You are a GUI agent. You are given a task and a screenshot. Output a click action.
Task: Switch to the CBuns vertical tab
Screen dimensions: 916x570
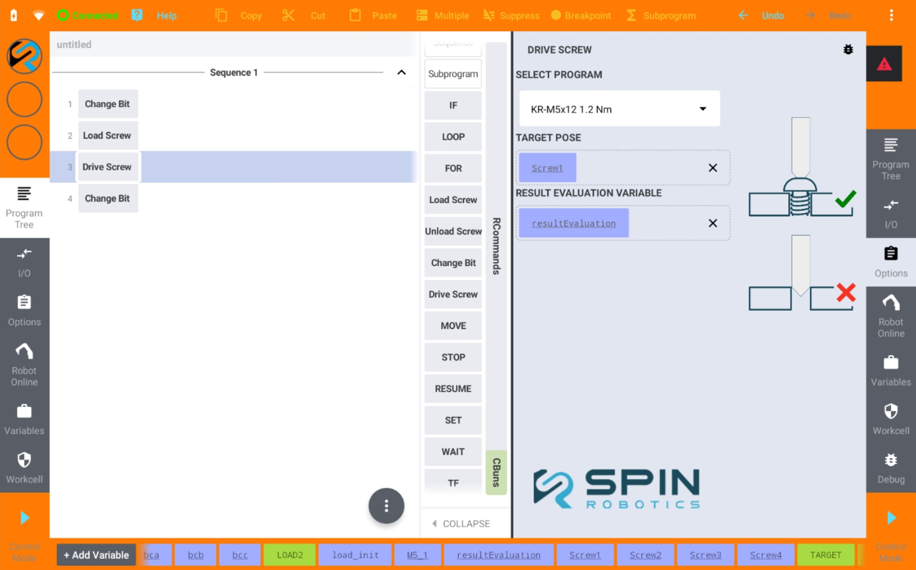[x=496, y=473]
